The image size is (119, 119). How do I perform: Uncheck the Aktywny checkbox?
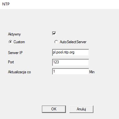[54, 33]
